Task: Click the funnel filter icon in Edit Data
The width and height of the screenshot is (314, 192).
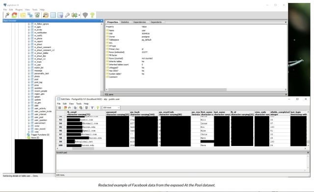Action: click(92, 108)
